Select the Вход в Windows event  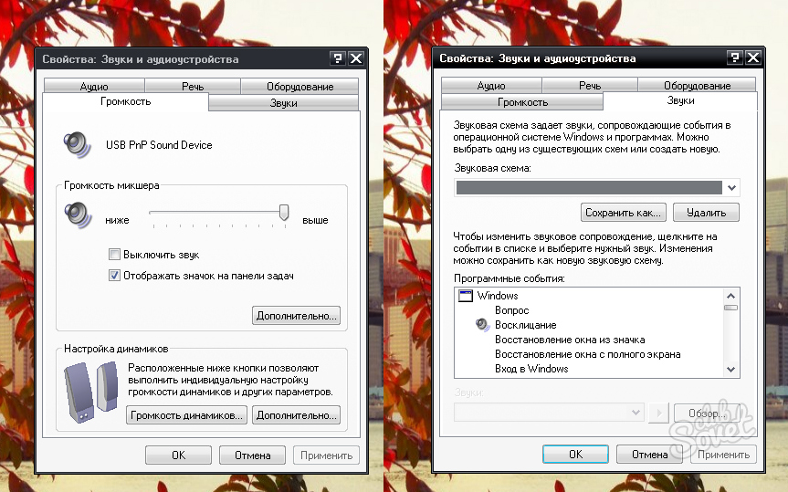[x=531, y=369]
